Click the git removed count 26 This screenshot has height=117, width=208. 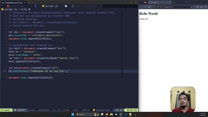coord(66,110)
